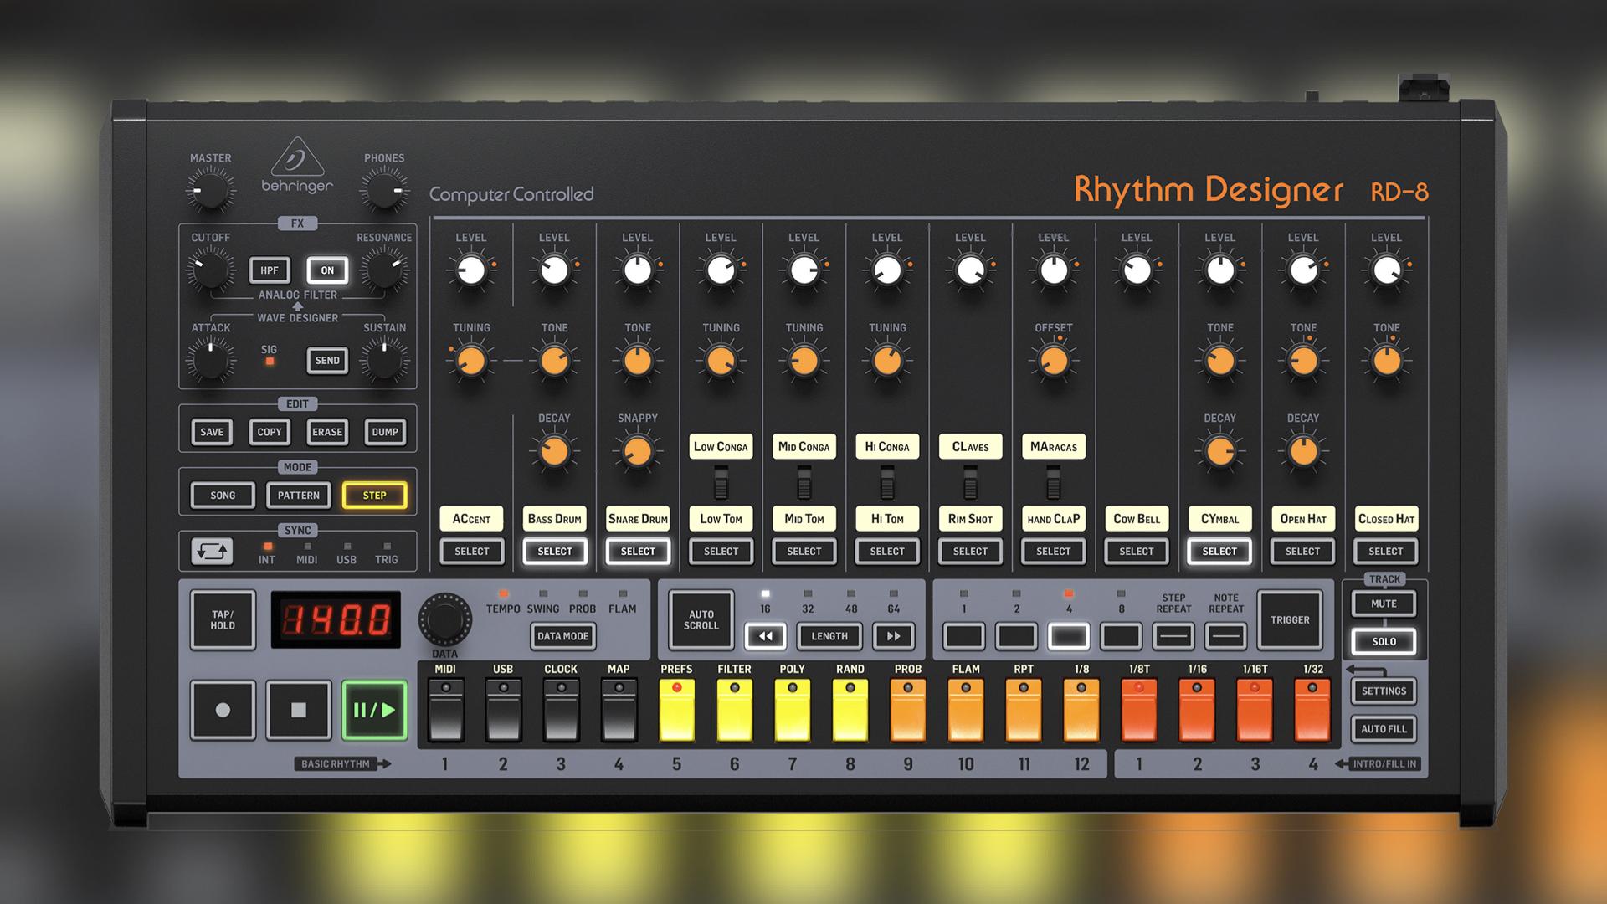Click the SIG indicator LED
Viewport: 1607px width, 904px height.
coord(270,362)
